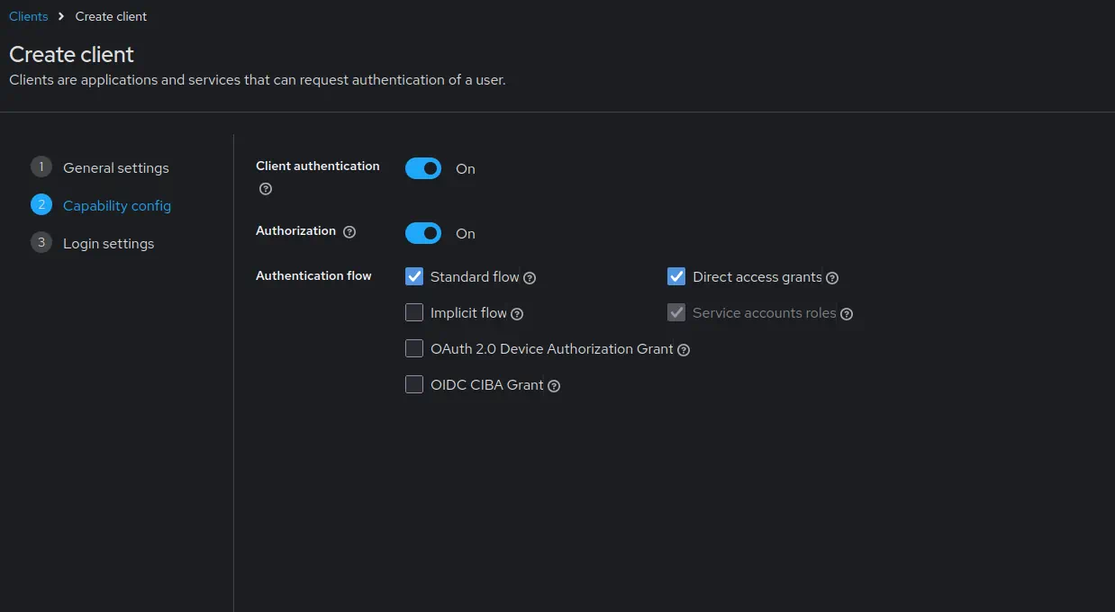
Task: Enable the OIDC CIBA Grant checkbox
Action: pyautogui.click(x=414, y=385)
